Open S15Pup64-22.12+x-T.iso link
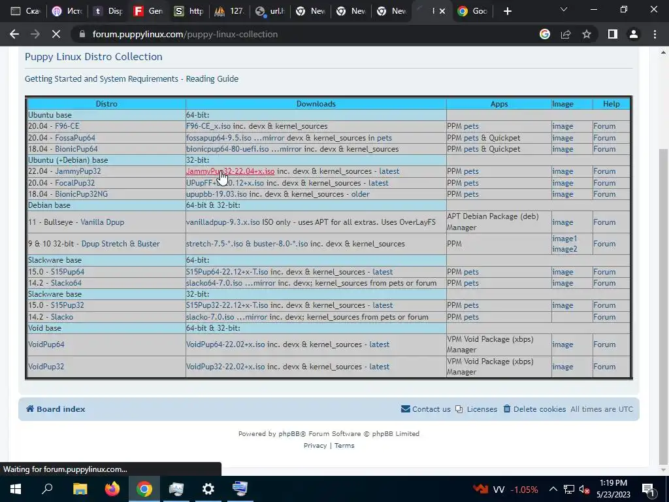 point(227,272)
